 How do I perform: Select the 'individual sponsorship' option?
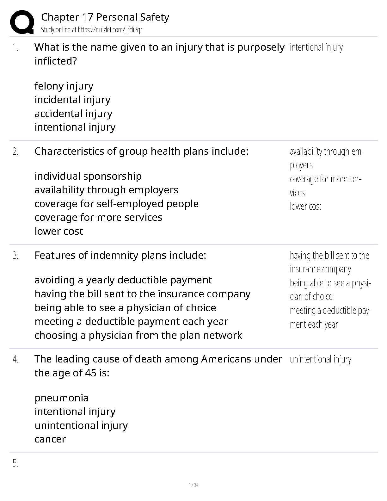click(x=88, y=176)
